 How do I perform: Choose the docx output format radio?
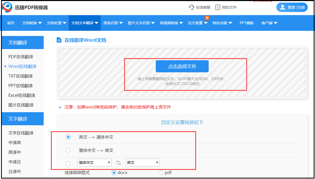114,172
